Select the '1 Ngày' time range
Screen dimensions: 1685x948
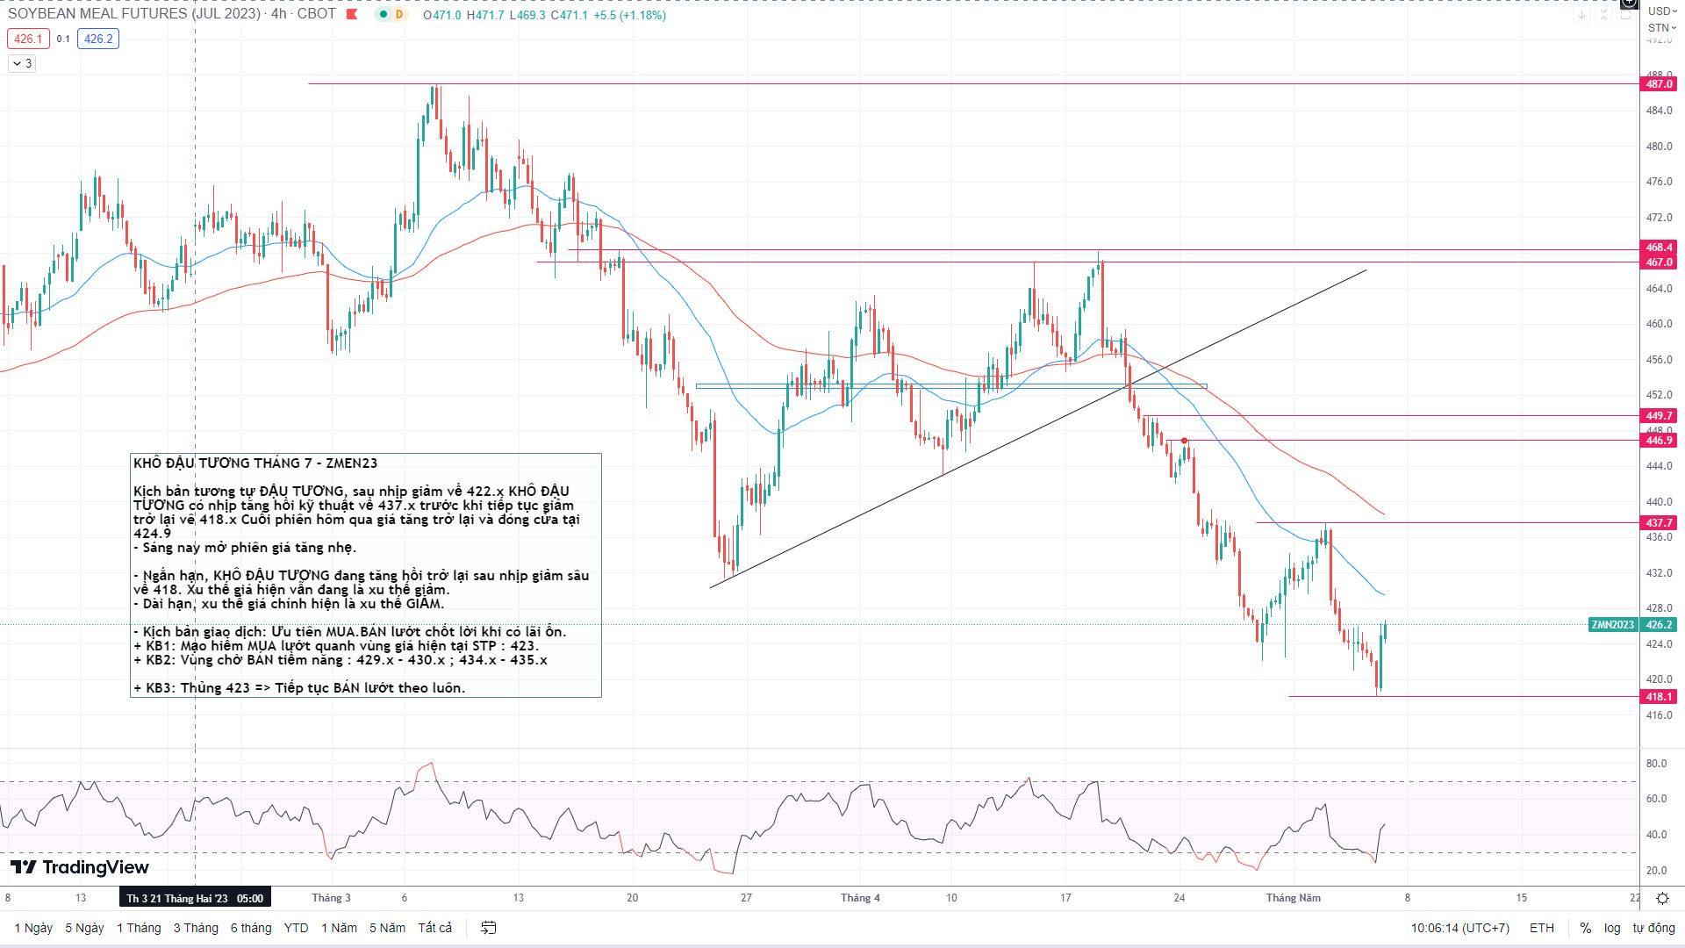click(33, 928)
